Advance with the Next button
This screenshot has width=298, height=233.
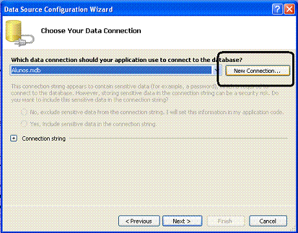[x=182, y=221]
